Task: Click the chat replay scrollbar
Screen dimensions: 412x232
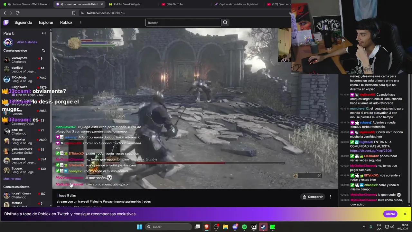Action: [409, 139]
